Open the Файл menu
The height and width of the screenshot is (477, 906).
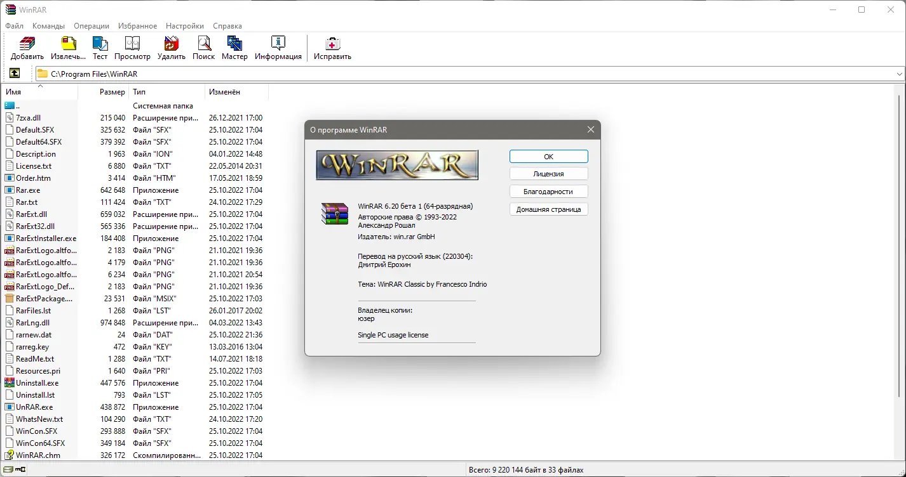[14, 26]
